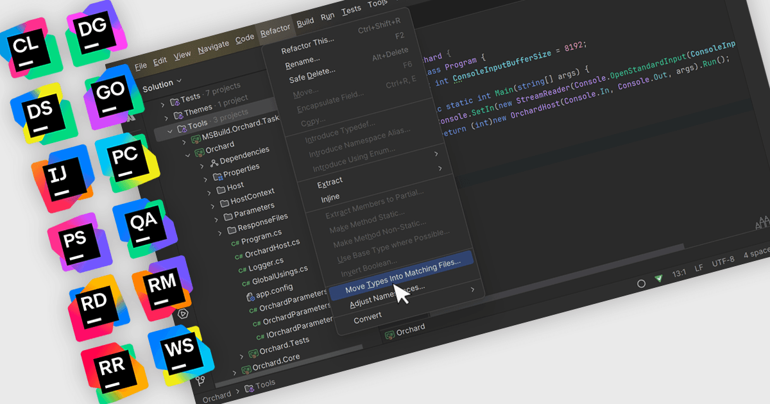
Task: Select the Parameters folder in tree
Action: [254, 210]
